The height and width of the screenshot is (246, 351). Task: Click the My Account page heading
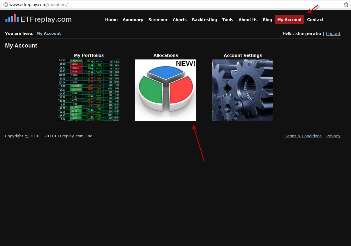click(x=21, y=45)
